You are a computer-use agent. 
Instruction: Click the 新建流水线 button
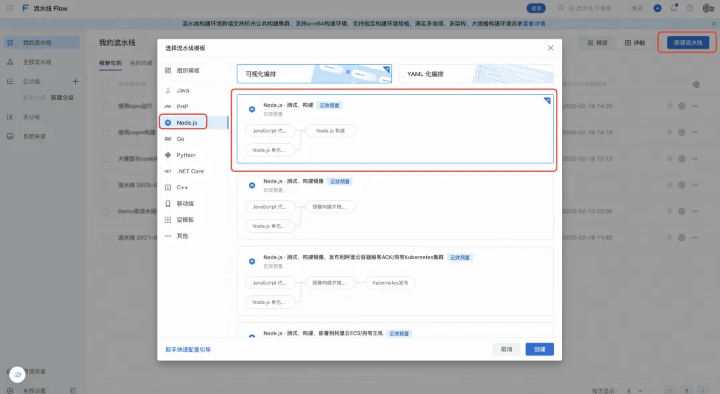tap(688, 43)
